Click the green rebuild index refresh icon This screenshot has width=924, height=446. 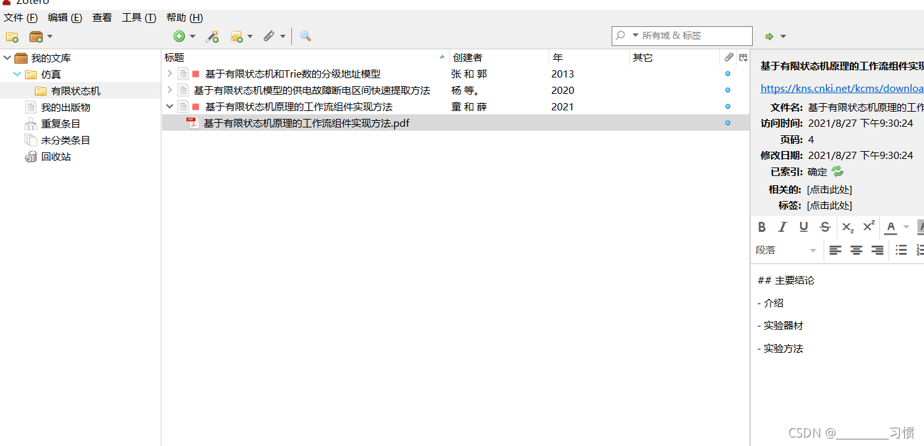tap(837, 172)
